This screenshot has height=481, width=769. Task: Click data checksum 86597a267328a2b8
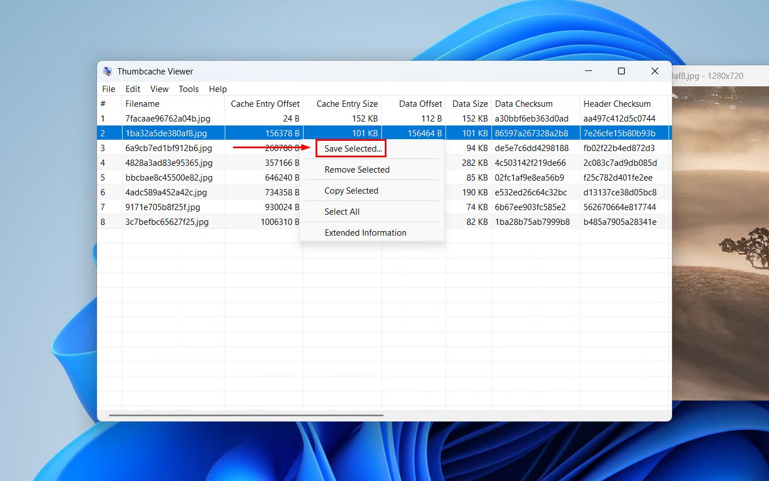tap(532, 133)
